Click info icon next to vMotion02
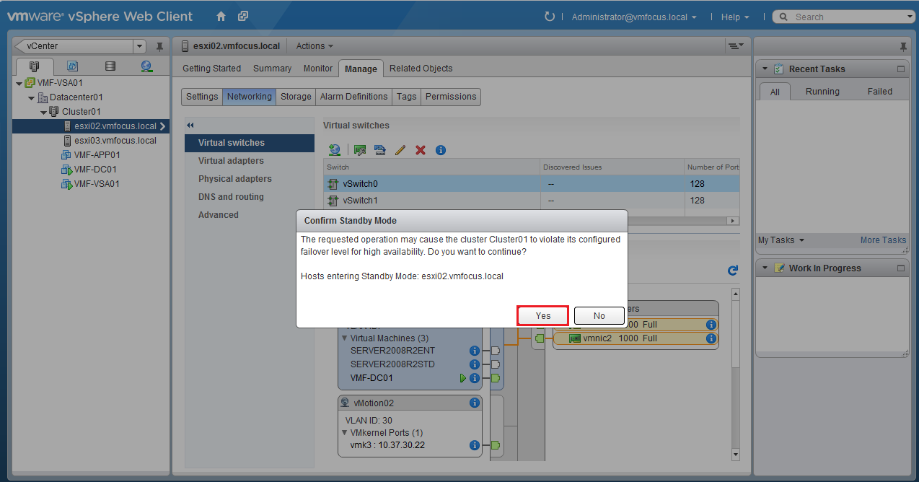The image size is (919, 482). 474,403
